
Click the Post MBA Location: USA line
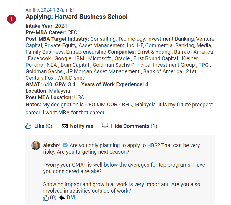click(55, 97)
